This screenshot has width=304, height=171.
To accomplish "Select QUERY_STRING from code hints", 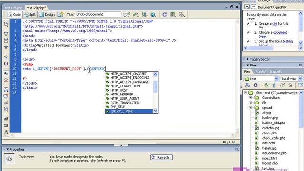I will click(129, 111).
